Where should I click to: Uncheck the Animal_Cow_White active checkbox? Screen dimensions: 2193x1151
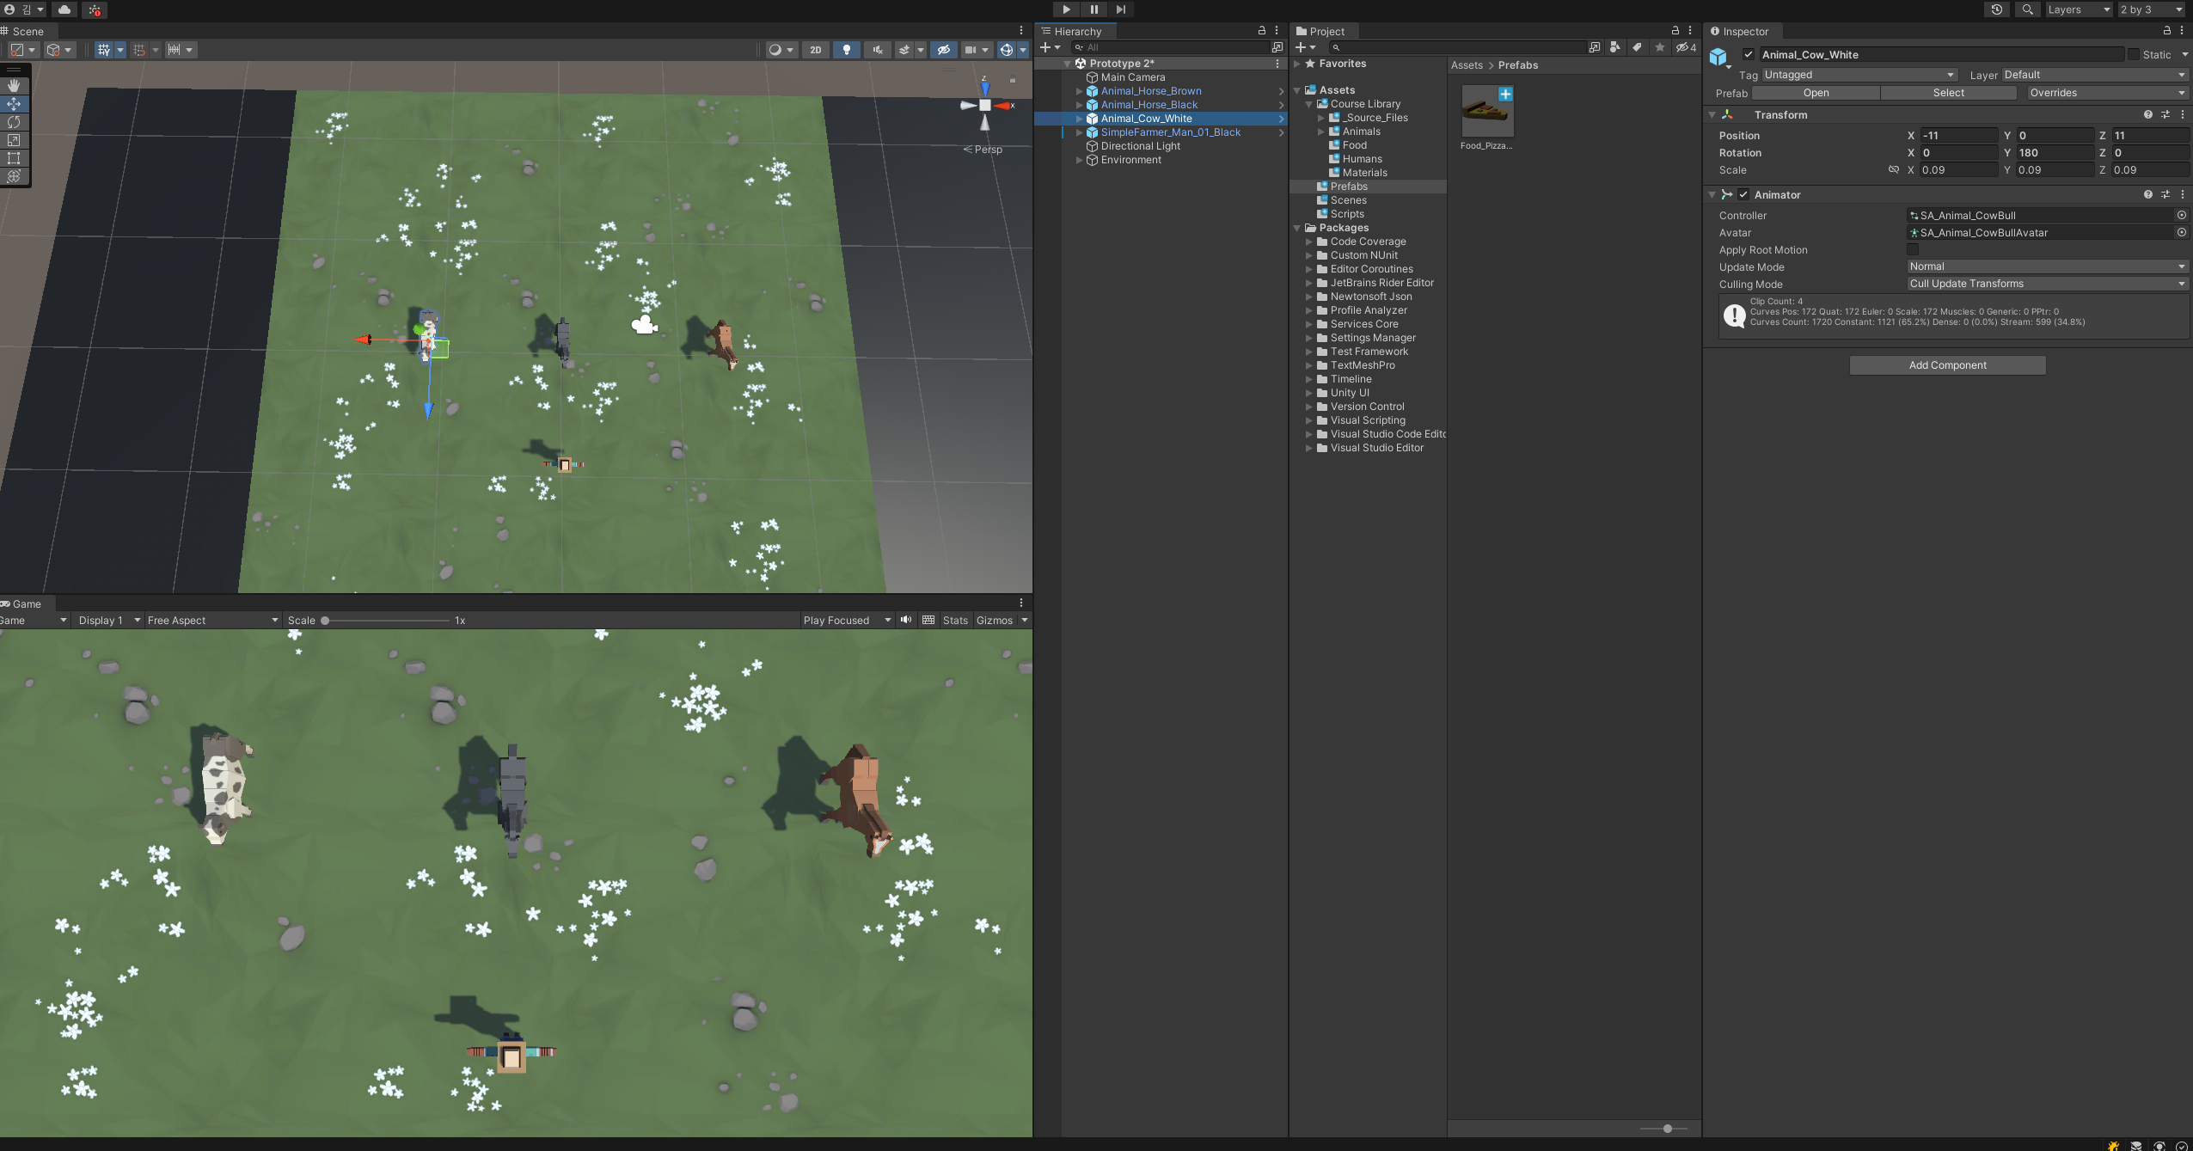coord(1748,54)
